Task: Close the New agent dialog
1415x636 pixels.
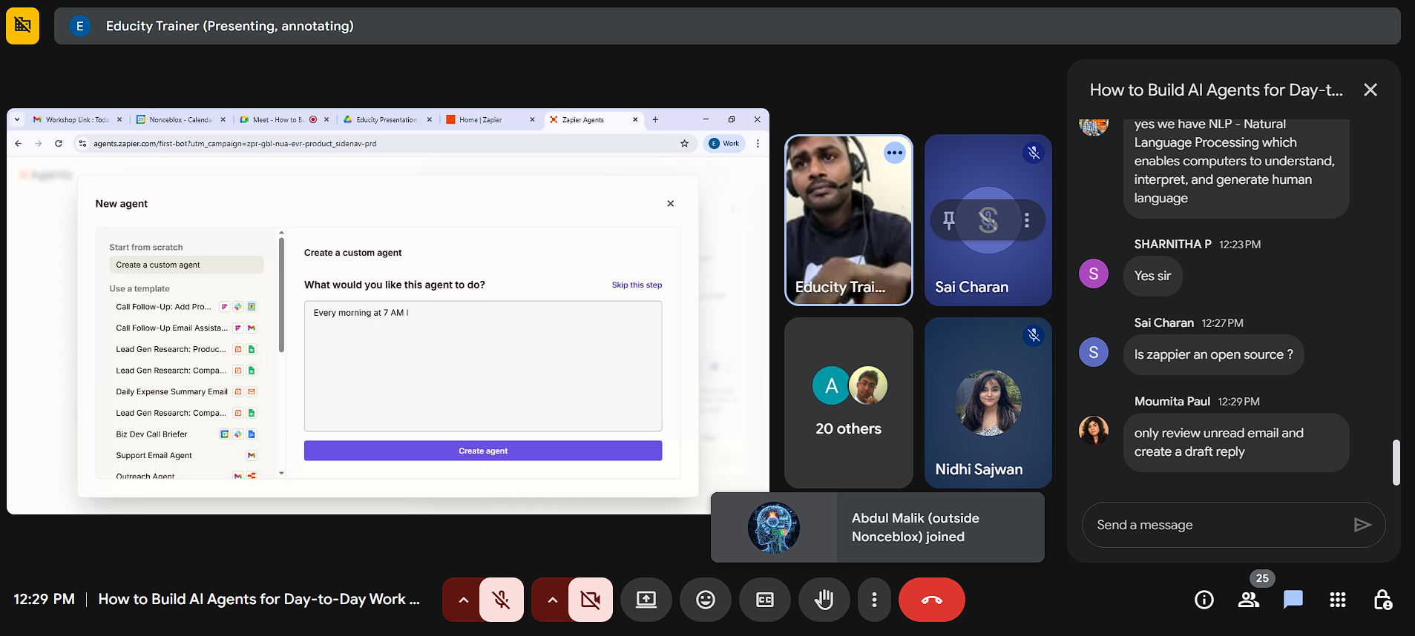Action: coord(671,203)
